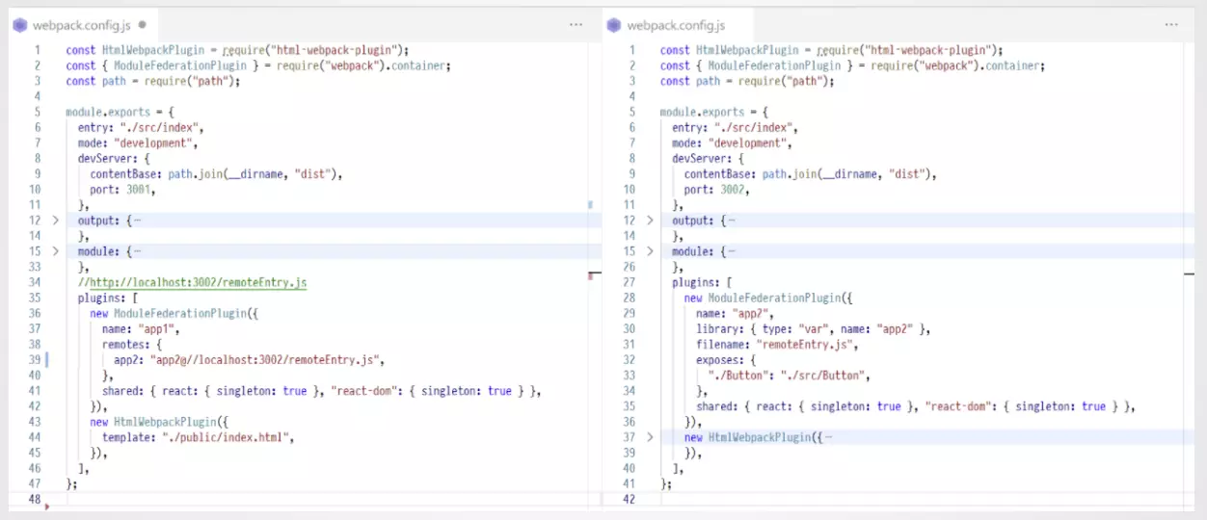Click new HtmlWebpackPlugin({ in left editor
The image size is (1207, 520).
[x=159, y=422]
